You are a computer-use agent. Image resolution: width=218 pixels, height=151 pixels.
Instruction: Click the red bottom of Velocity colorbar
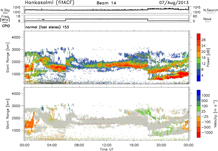click(x=199, y=135)
